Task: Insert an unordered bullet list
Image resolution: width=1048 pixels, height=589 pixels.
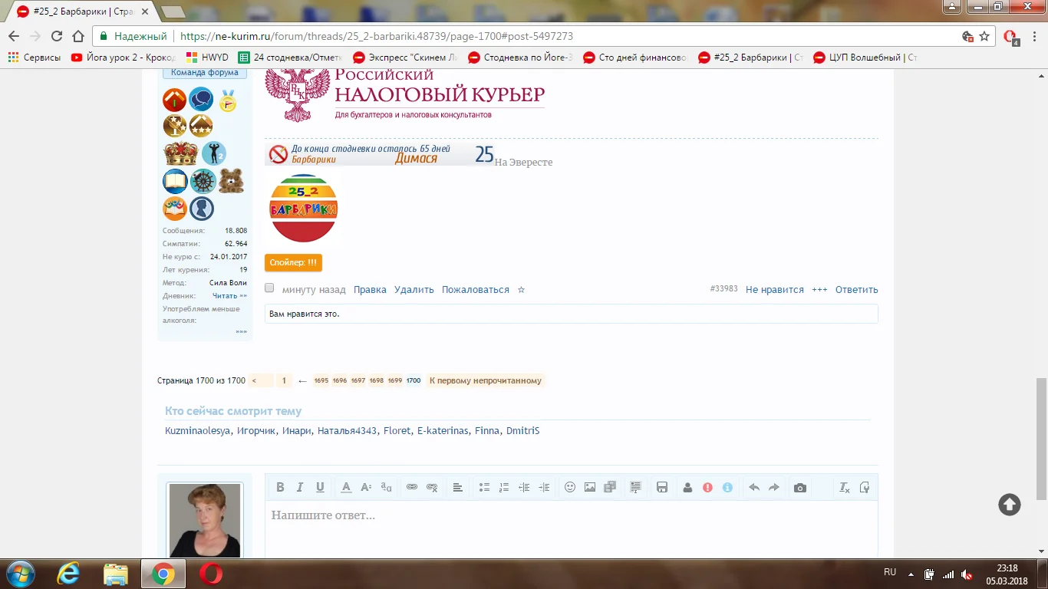Action: pos(484,487)
